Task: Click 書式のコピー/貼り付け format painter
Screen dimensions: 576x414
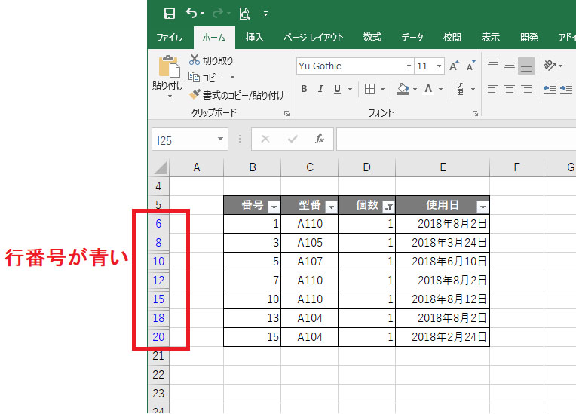Action: pyautogui.click(x=237, y=95)
